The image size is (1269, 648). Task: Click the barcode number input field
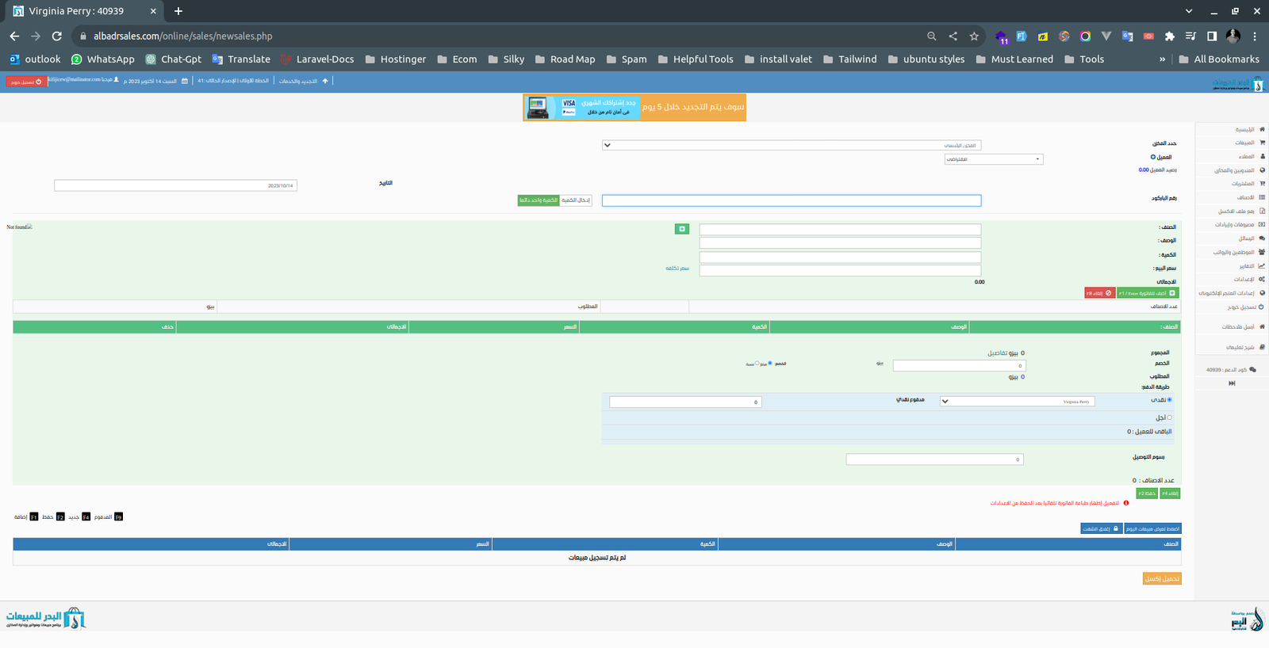pos(791,200)
